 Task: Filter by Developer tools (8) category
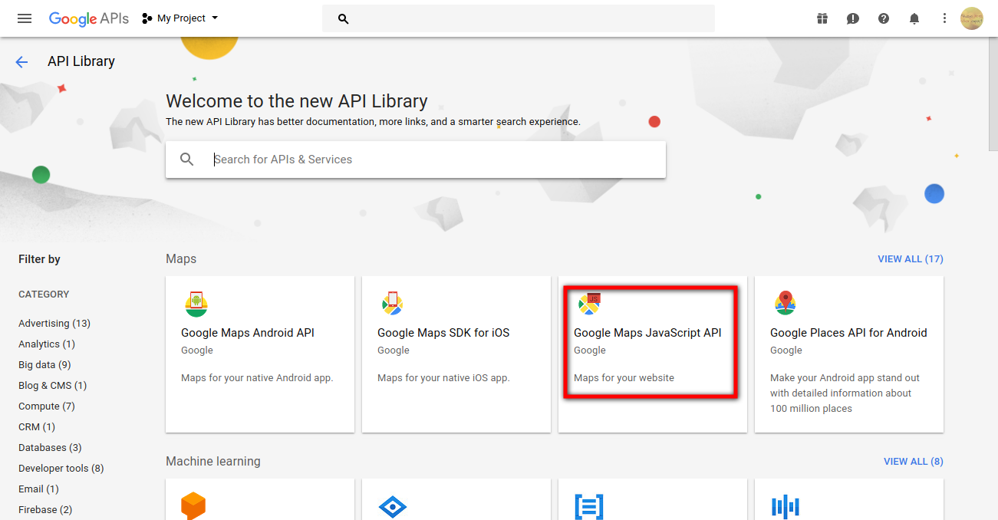coord(61,469)
